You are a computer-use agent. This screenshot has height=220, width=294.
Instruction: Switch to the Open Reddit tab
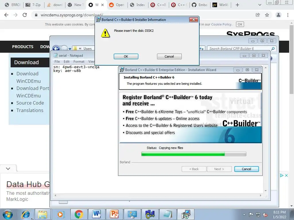pos(117,5)
